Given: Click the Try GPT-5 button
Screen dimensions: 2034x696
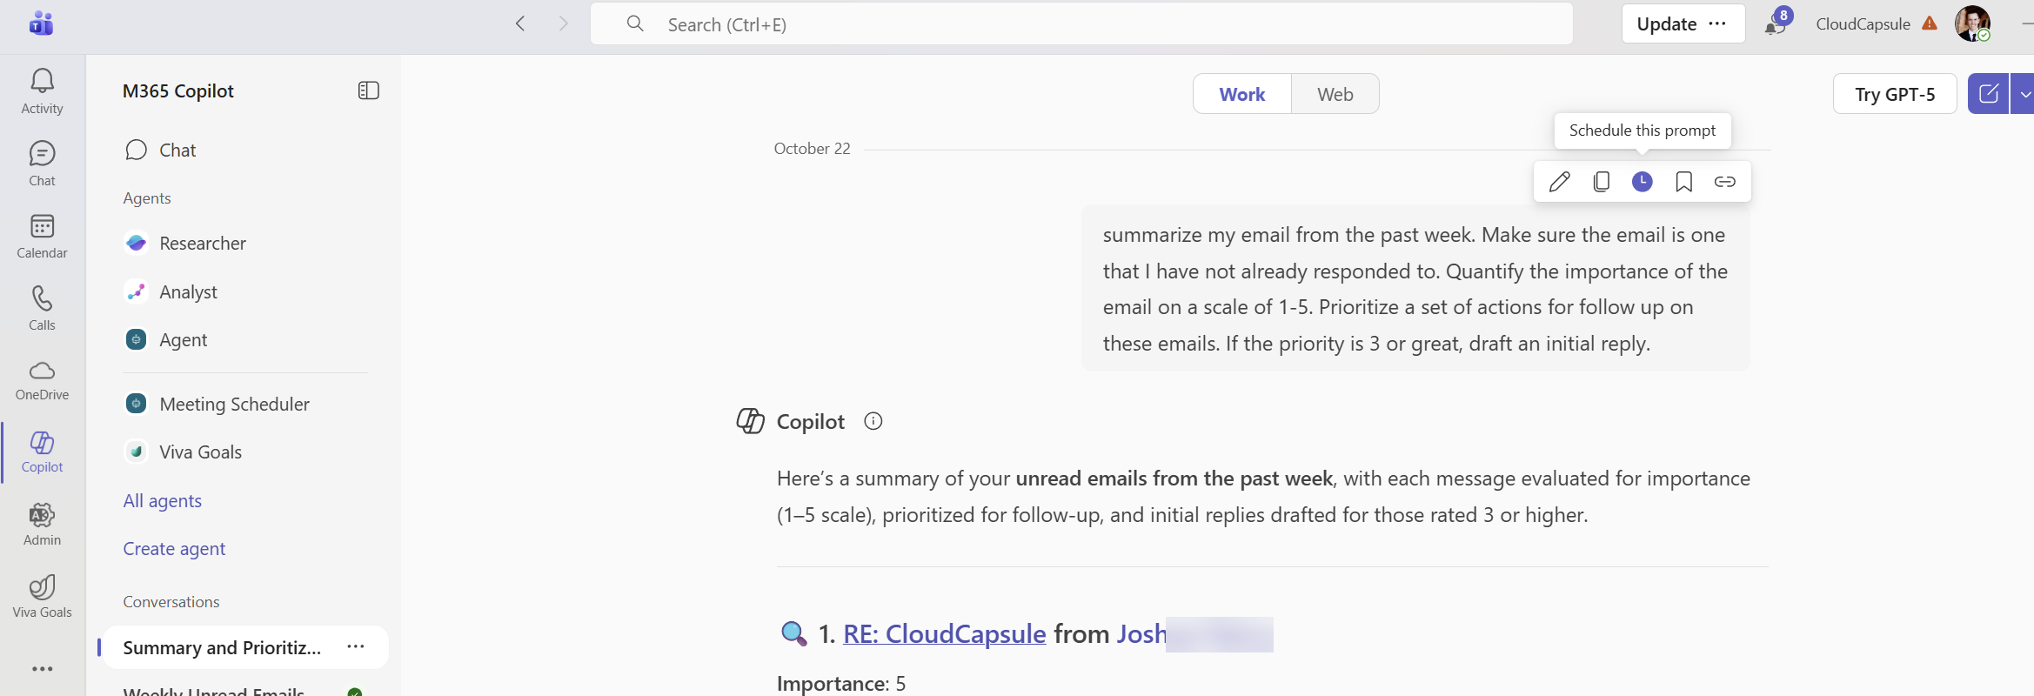Looking at the screenshot, I should click(x=1894, y=94).
